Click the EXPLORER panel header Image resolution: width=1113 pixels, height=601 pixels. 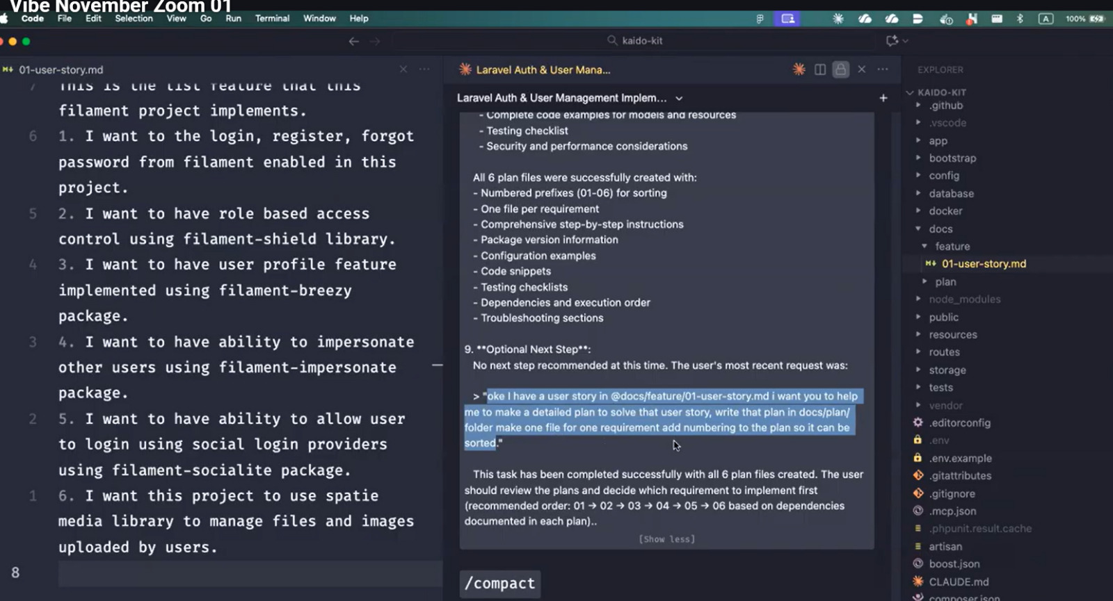pyautogui.click(x=940, y=70)
